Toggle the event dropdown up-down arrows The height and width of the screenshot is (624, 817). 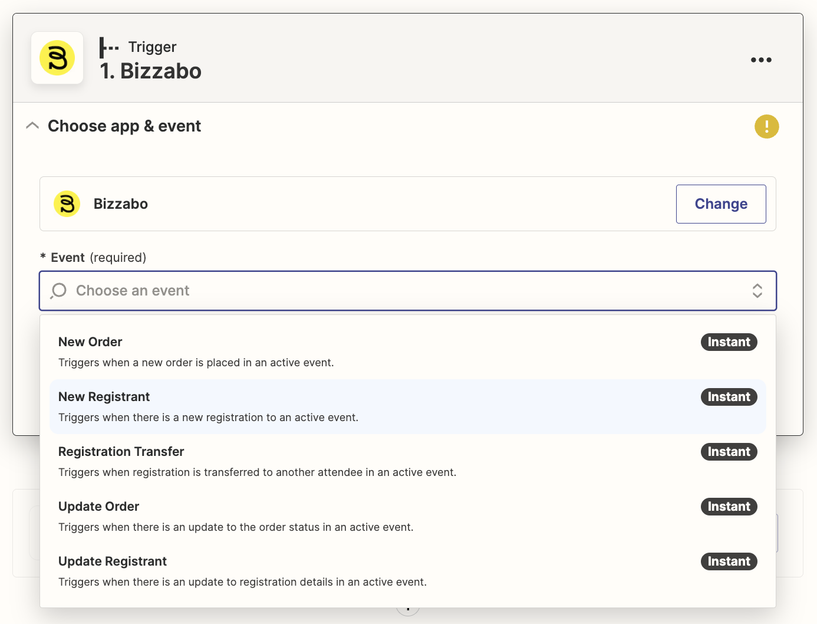click(x=757, y=291)
